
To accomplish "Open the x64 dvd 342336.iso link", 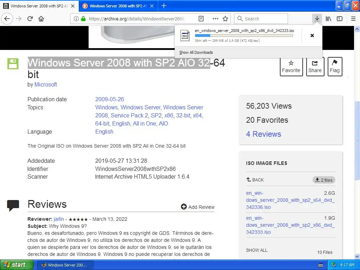I will 290,200.
